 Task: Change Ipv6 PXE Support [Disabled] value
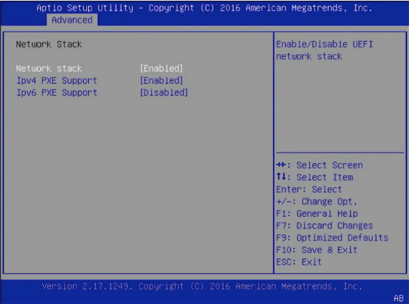164,93
